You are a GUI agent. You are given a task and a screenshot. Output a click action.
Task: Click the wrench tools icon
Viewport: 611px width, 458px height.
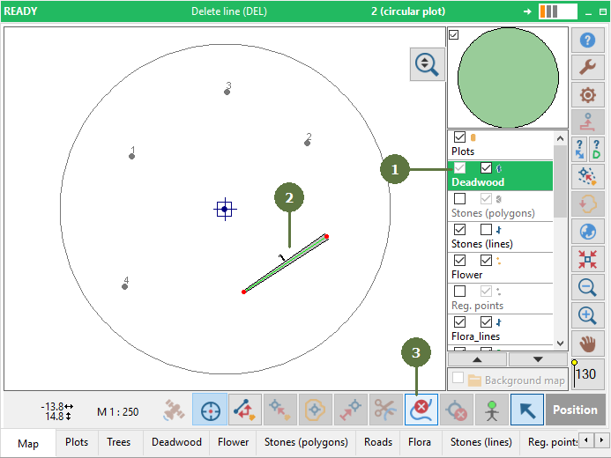click(x=587, y=67)
